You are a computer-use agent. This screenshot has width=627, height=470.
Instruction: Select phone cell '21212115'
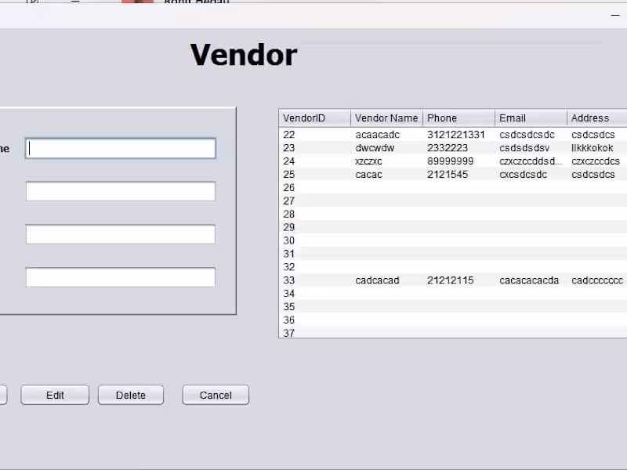click(x=458, y=280)
